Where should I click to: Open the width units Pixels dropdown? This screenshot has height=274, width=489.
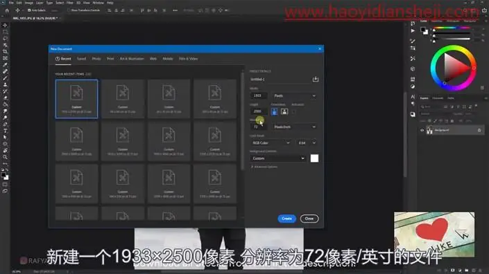click(294, 95)
